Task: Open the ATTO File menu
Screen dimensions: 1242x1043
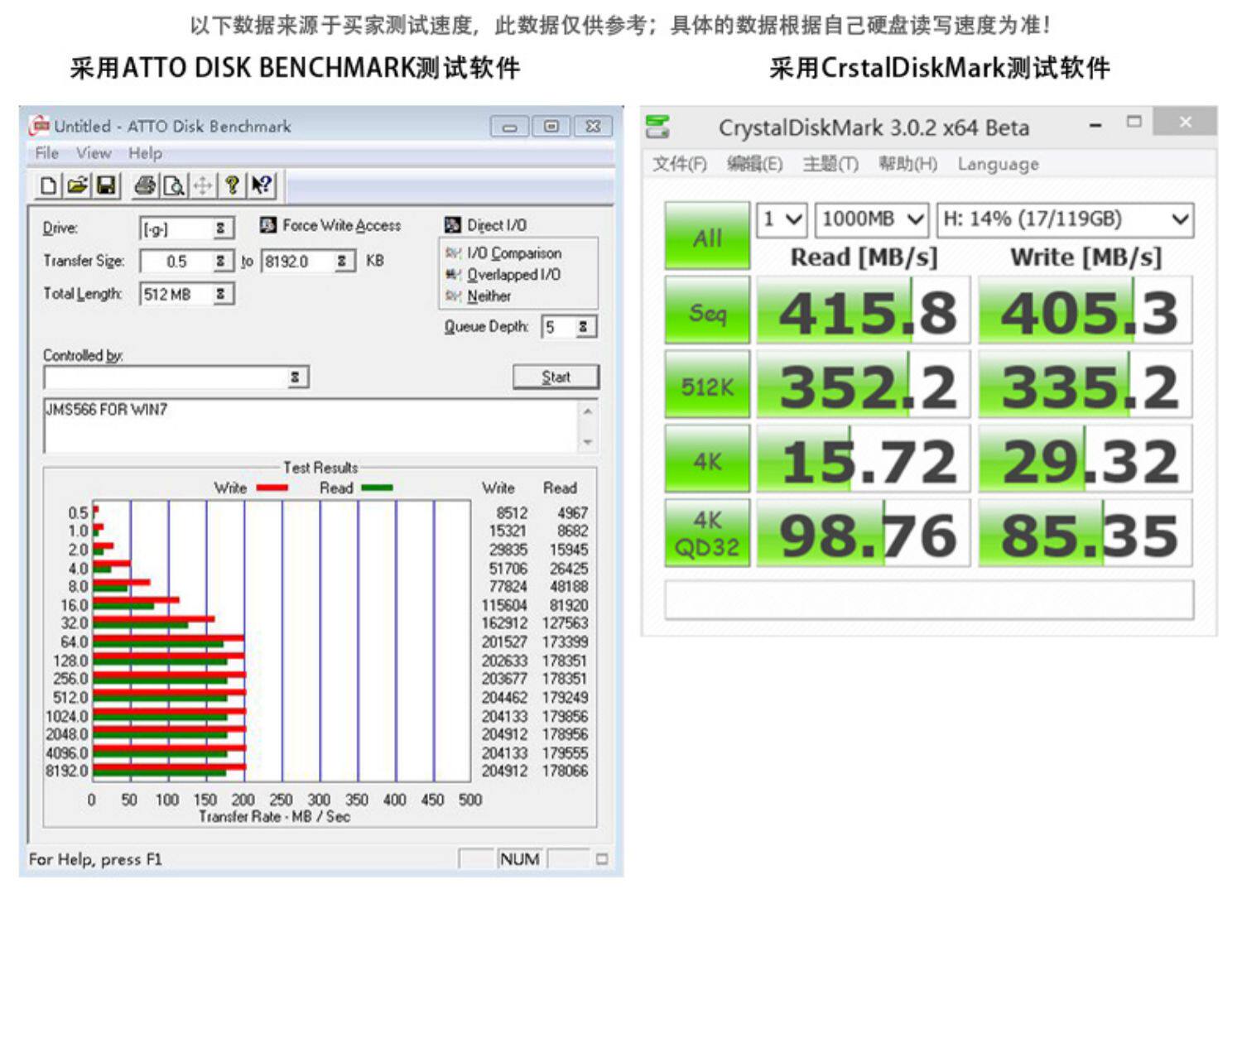Action: (x=47, y=153)
